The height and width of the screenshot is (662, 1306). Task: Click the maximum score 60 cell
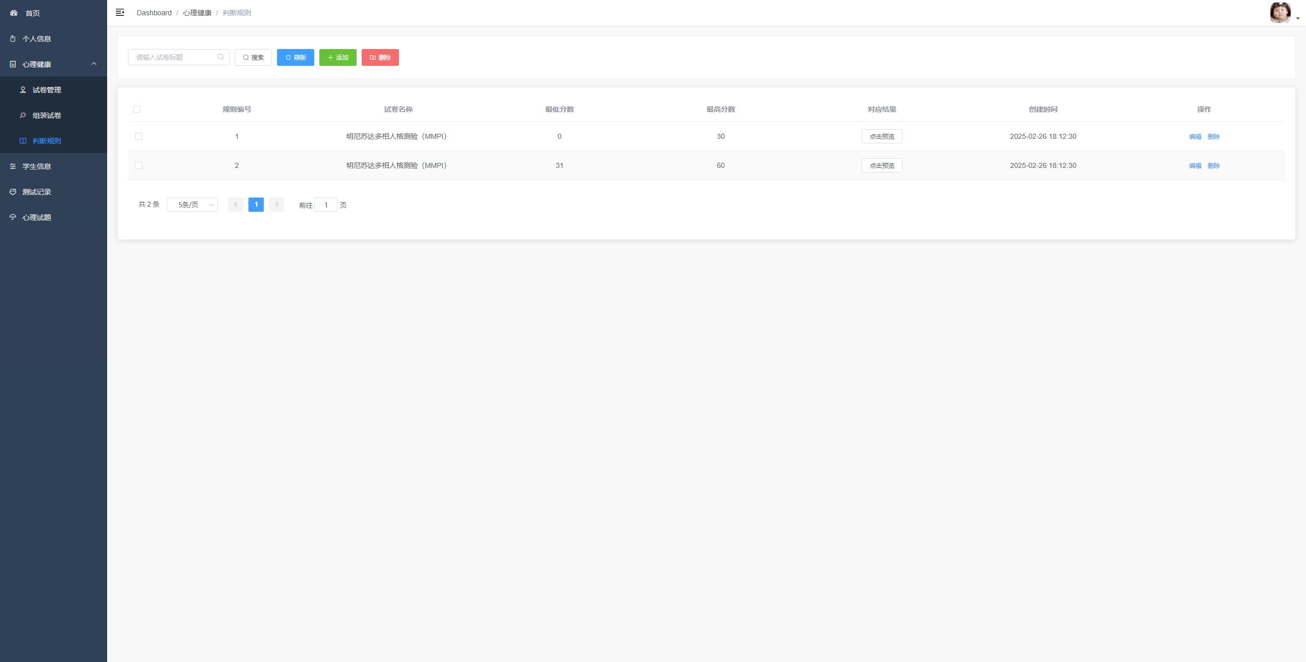coord(720,165)
